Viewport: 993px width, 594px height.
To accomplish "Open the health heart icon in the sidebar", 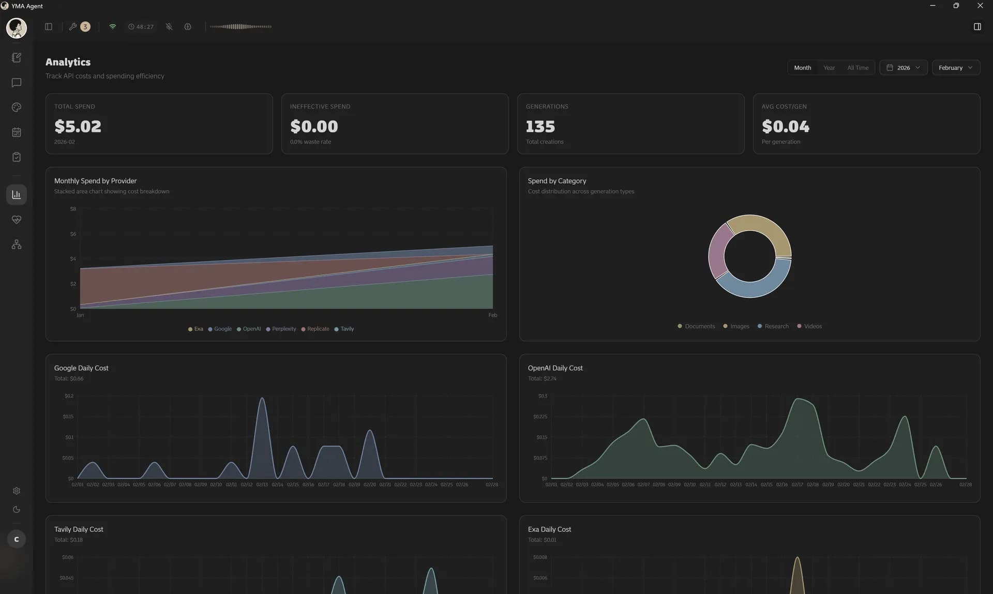I will pos(17,219).
